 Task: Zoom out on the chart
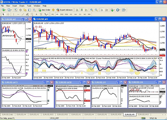point(96,10)
